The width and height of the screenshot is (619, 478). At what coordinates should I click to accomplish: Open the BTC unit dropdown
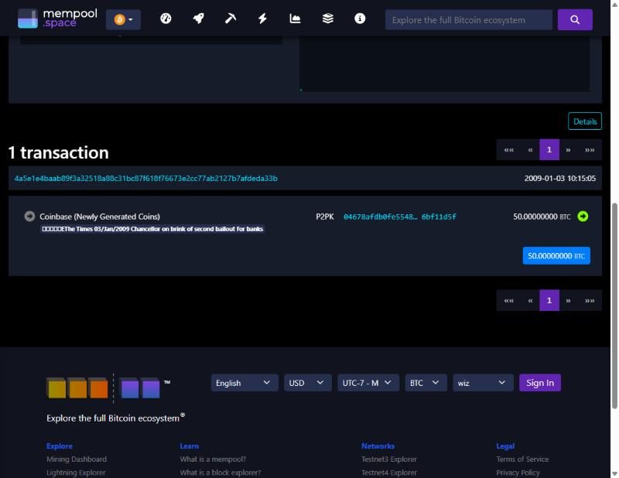click(426, 383)
